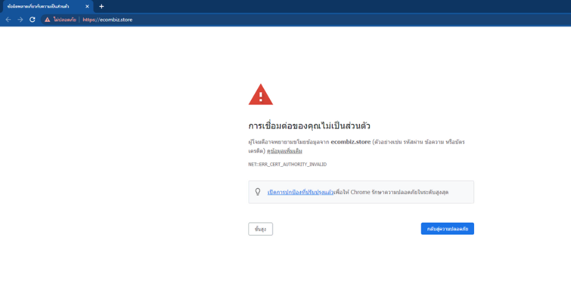
Task: Click the not-secure warning triangle in address bar
Action: (x=47, y=19)
